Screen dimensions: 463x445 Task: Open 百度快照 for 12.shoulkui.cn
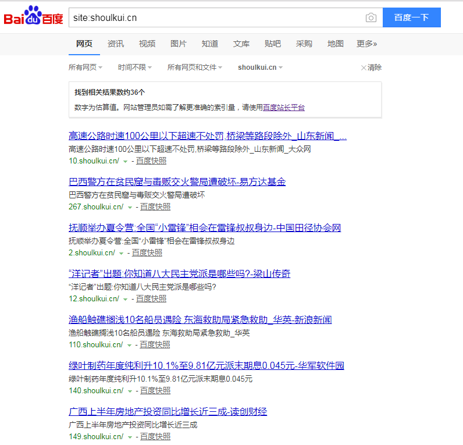(151, 299)
